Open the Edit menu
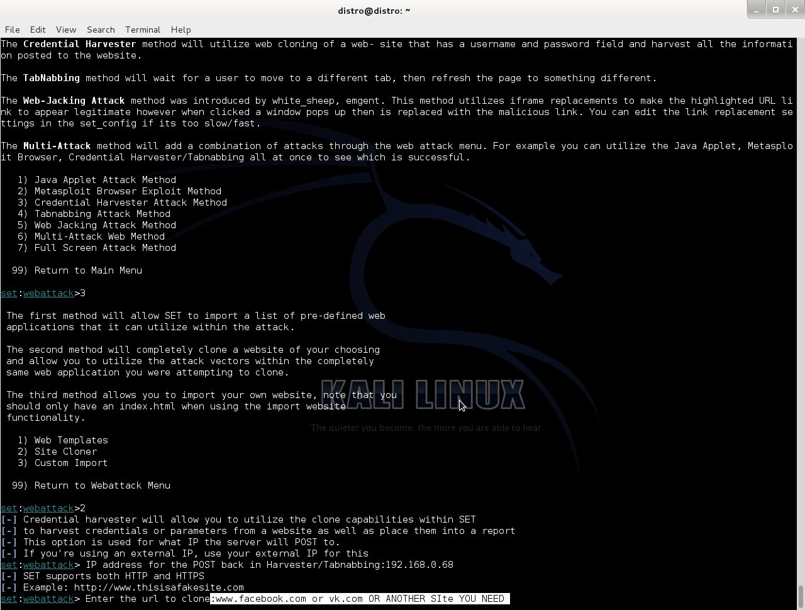This screenshot has height=610, width=805. 38,30
